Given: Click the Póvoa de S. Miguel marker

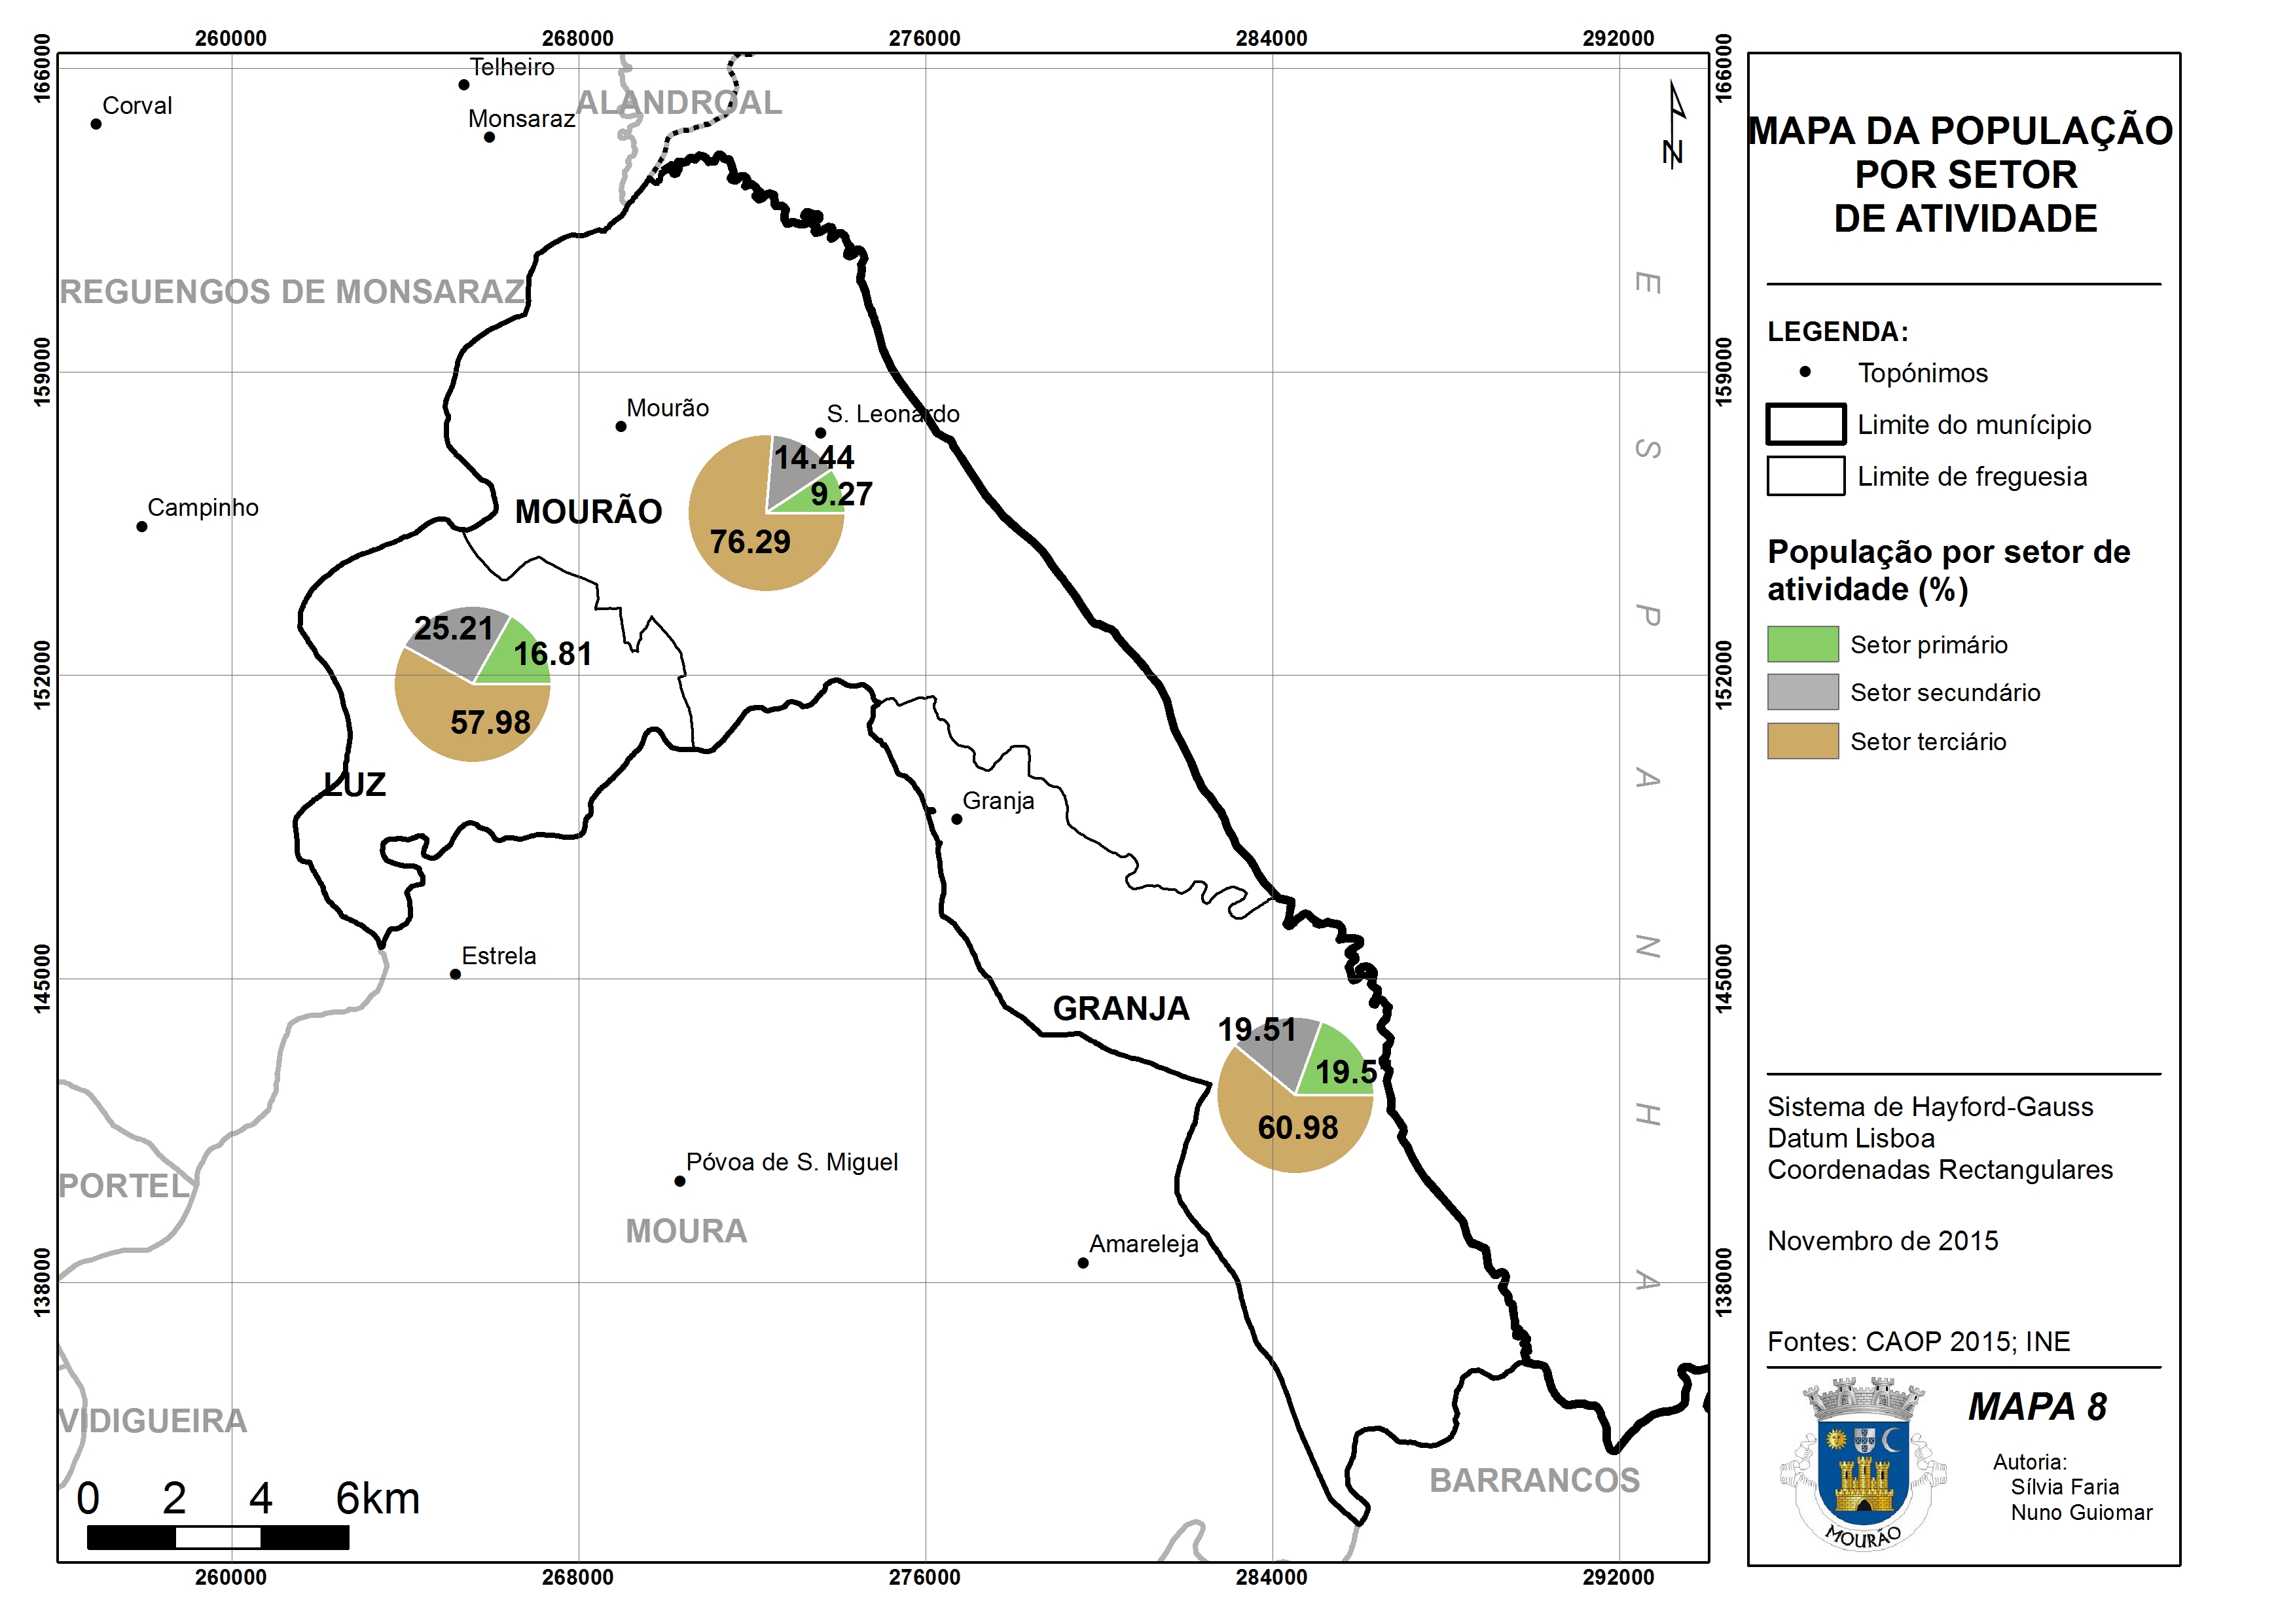Looking at the screenshot, I should click(680, 1181).
